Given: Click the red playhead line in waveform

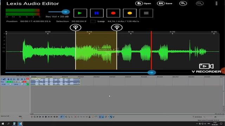Looking at the screenshot, I should point(151,50).
